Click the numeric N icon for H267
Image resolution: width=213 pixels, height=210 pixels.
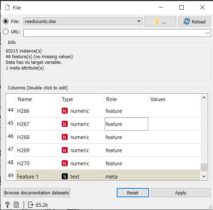click(65, 124)
